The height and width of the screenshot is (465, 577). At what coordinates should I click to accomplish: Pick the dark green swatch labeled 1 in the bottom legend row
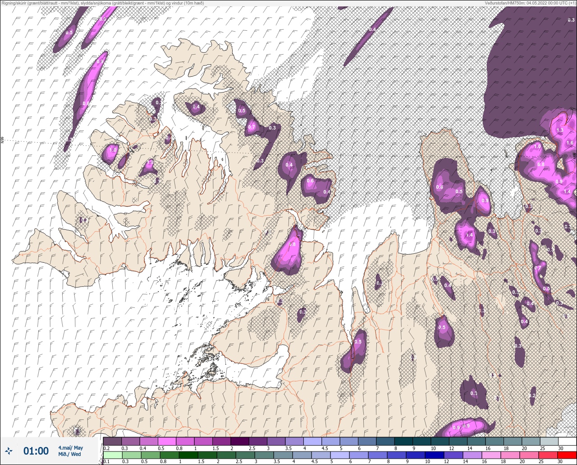tap(188, 455)
